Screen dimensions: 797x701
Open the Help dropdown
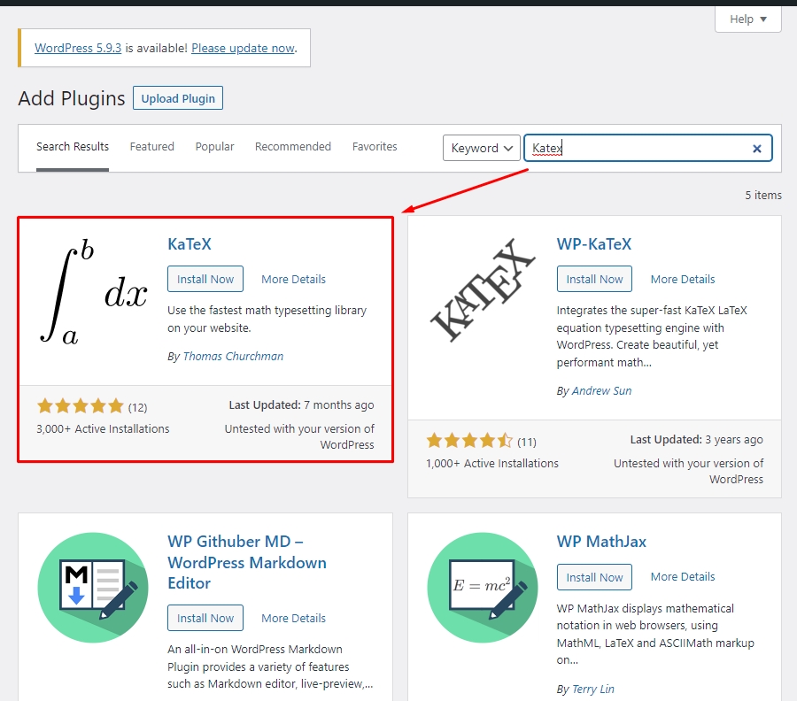click(747, 19)
